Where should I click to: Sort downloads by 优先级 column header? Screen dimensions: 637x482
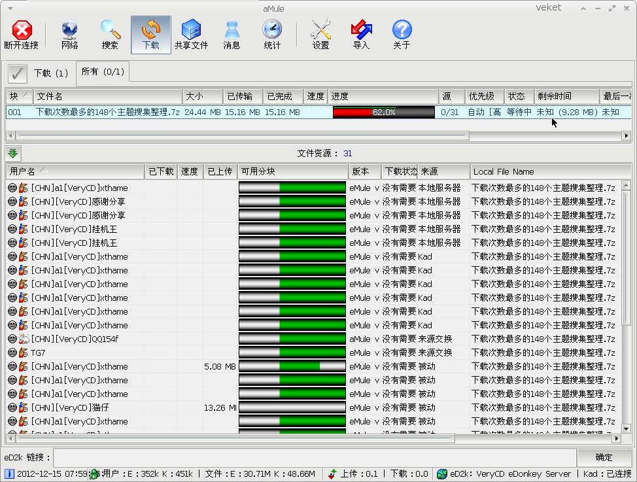485,96
